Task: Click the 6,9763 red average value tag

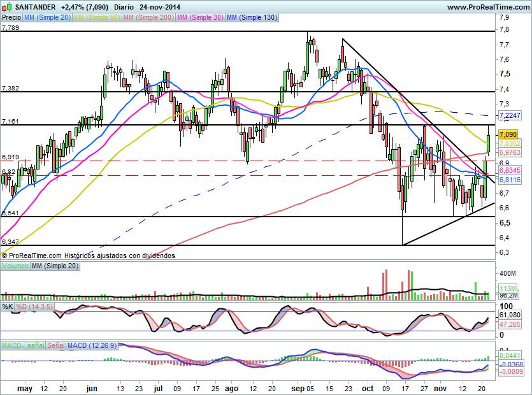Action: 510,152
